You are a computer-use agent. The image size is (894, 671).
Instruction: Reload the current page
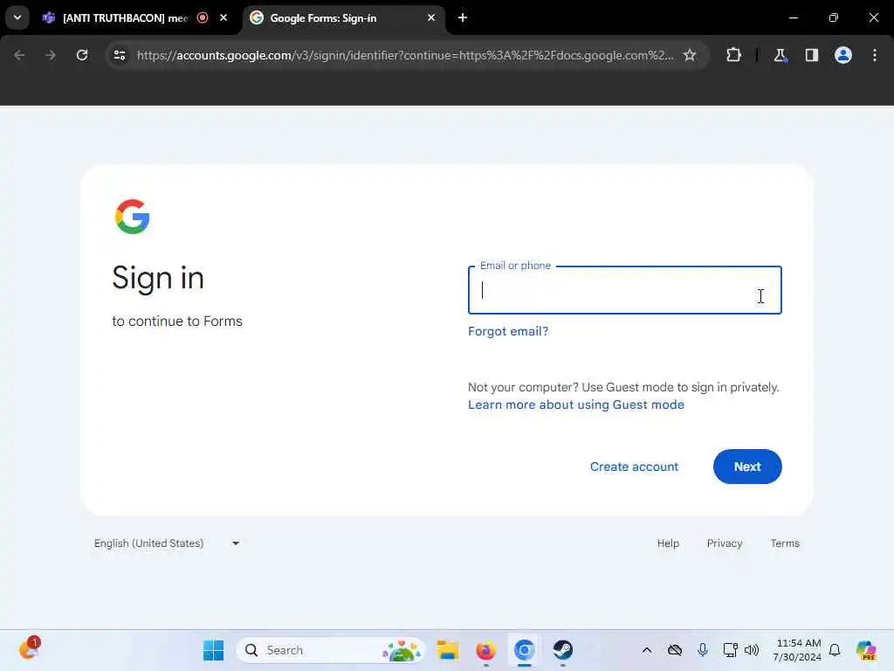click(82, 55)
